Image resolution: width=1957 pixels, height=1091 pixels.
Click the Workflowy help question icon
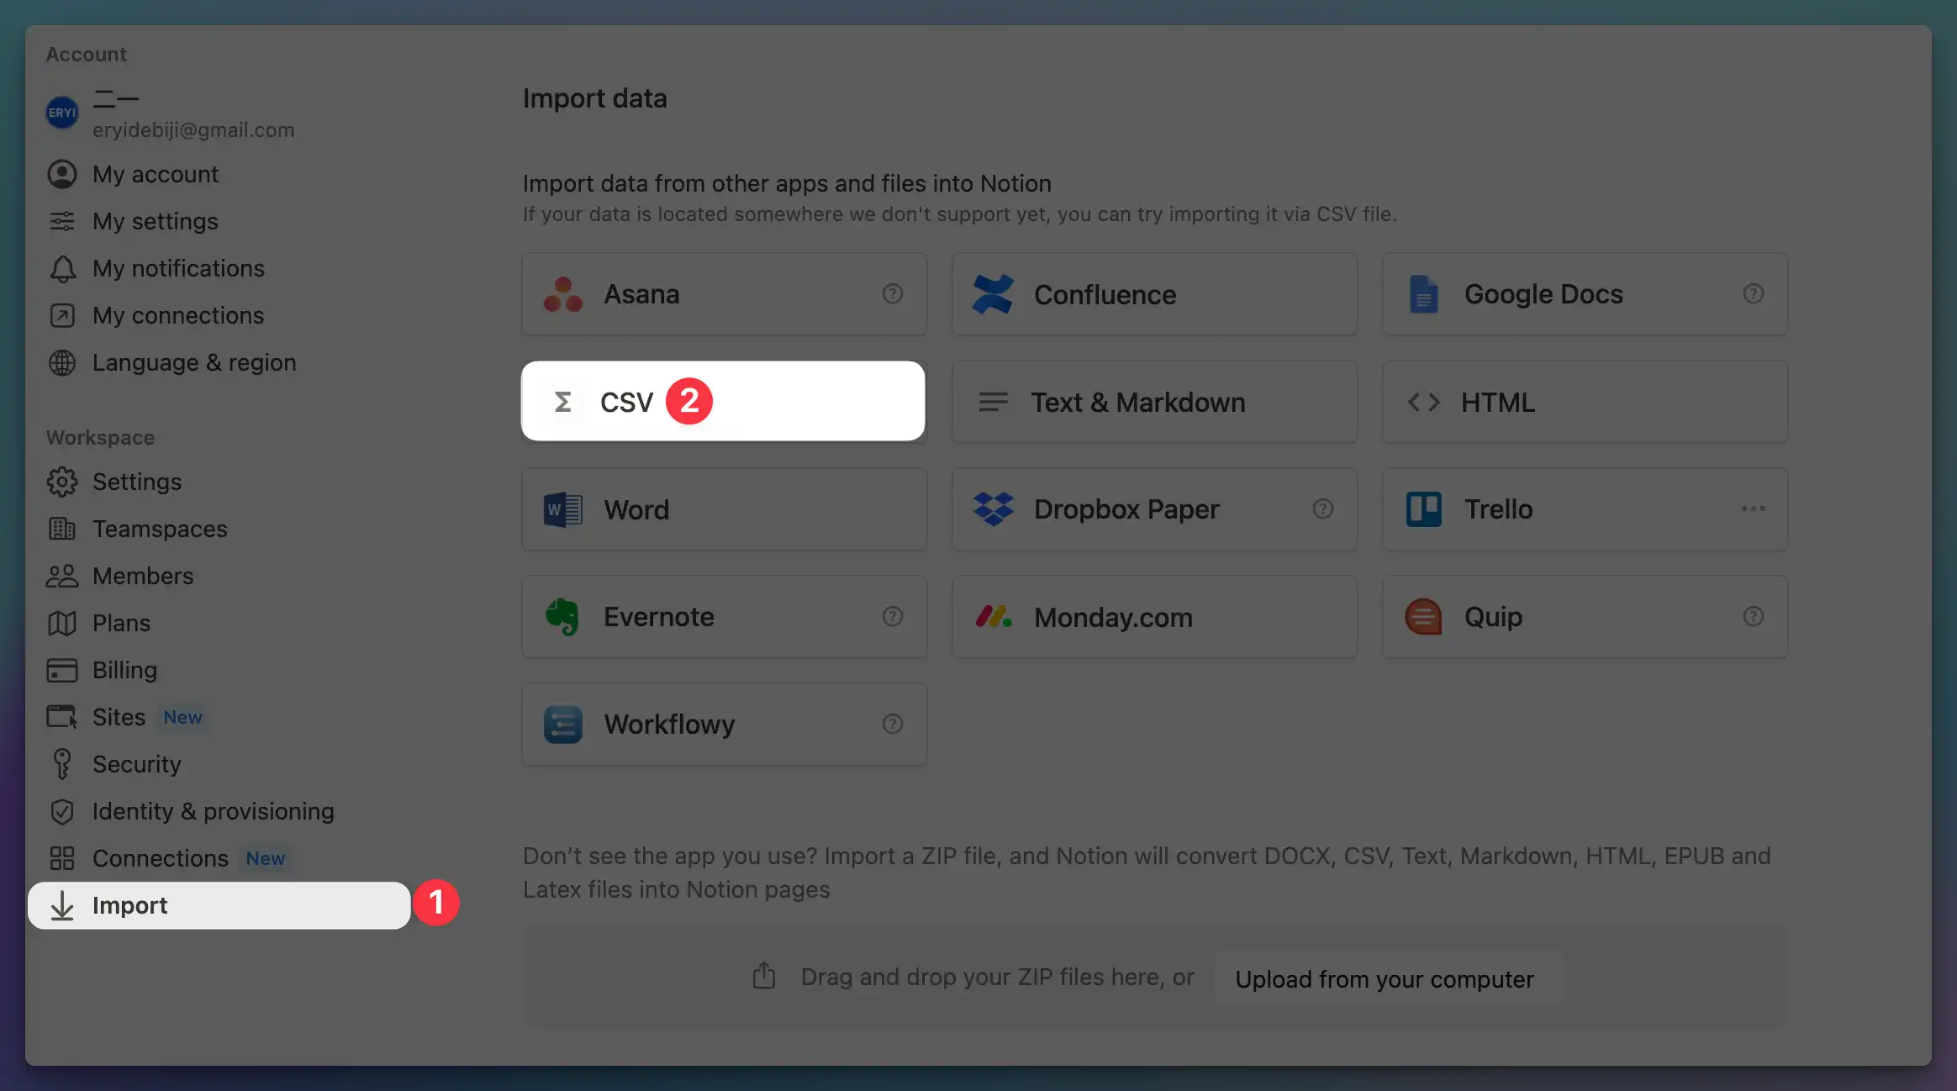[x=892, y=724]
